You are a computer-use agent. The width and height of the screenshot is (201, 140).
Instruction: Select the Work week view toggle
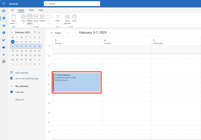[30, 18]
